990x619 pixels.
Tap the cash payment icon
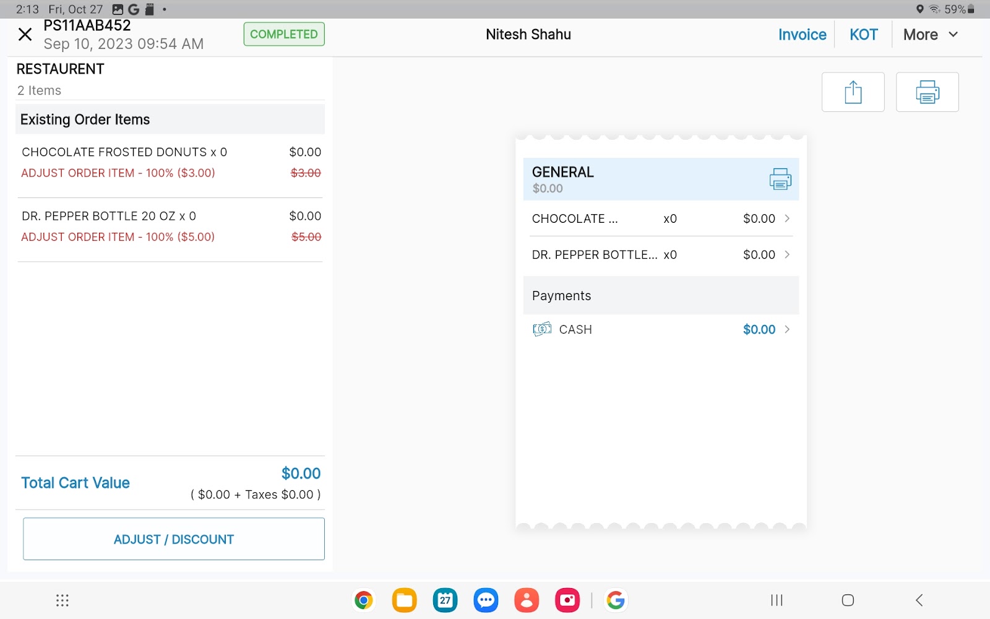click(x=542, y=329)
